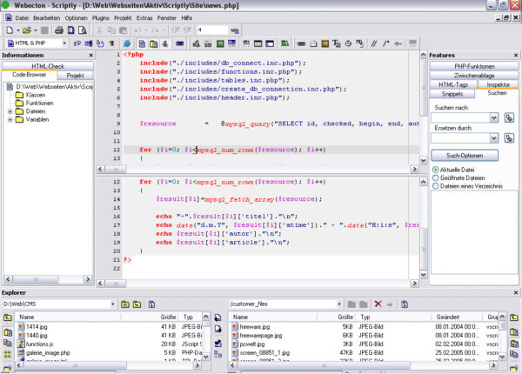Screen dimensions: 522x374
Task: Expand the Dateien tree node
Action: 10,110
